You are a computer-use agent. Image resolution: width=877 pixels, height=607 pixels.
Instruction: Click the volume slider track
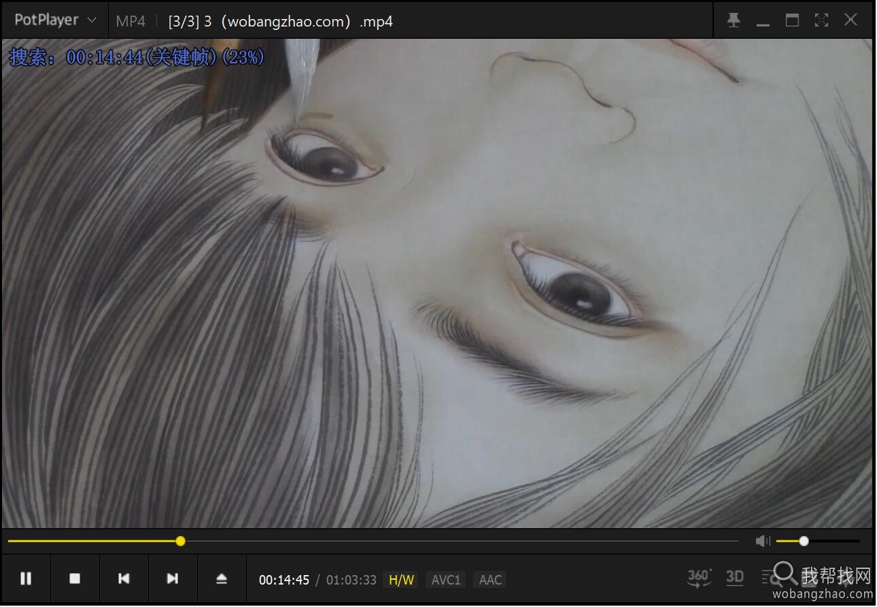point(819,541)
